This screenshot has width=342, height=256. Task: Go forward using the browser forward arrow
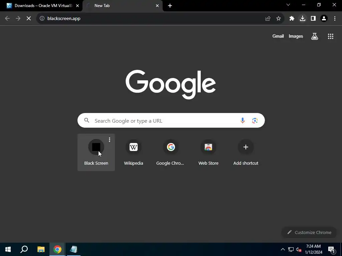18,19
